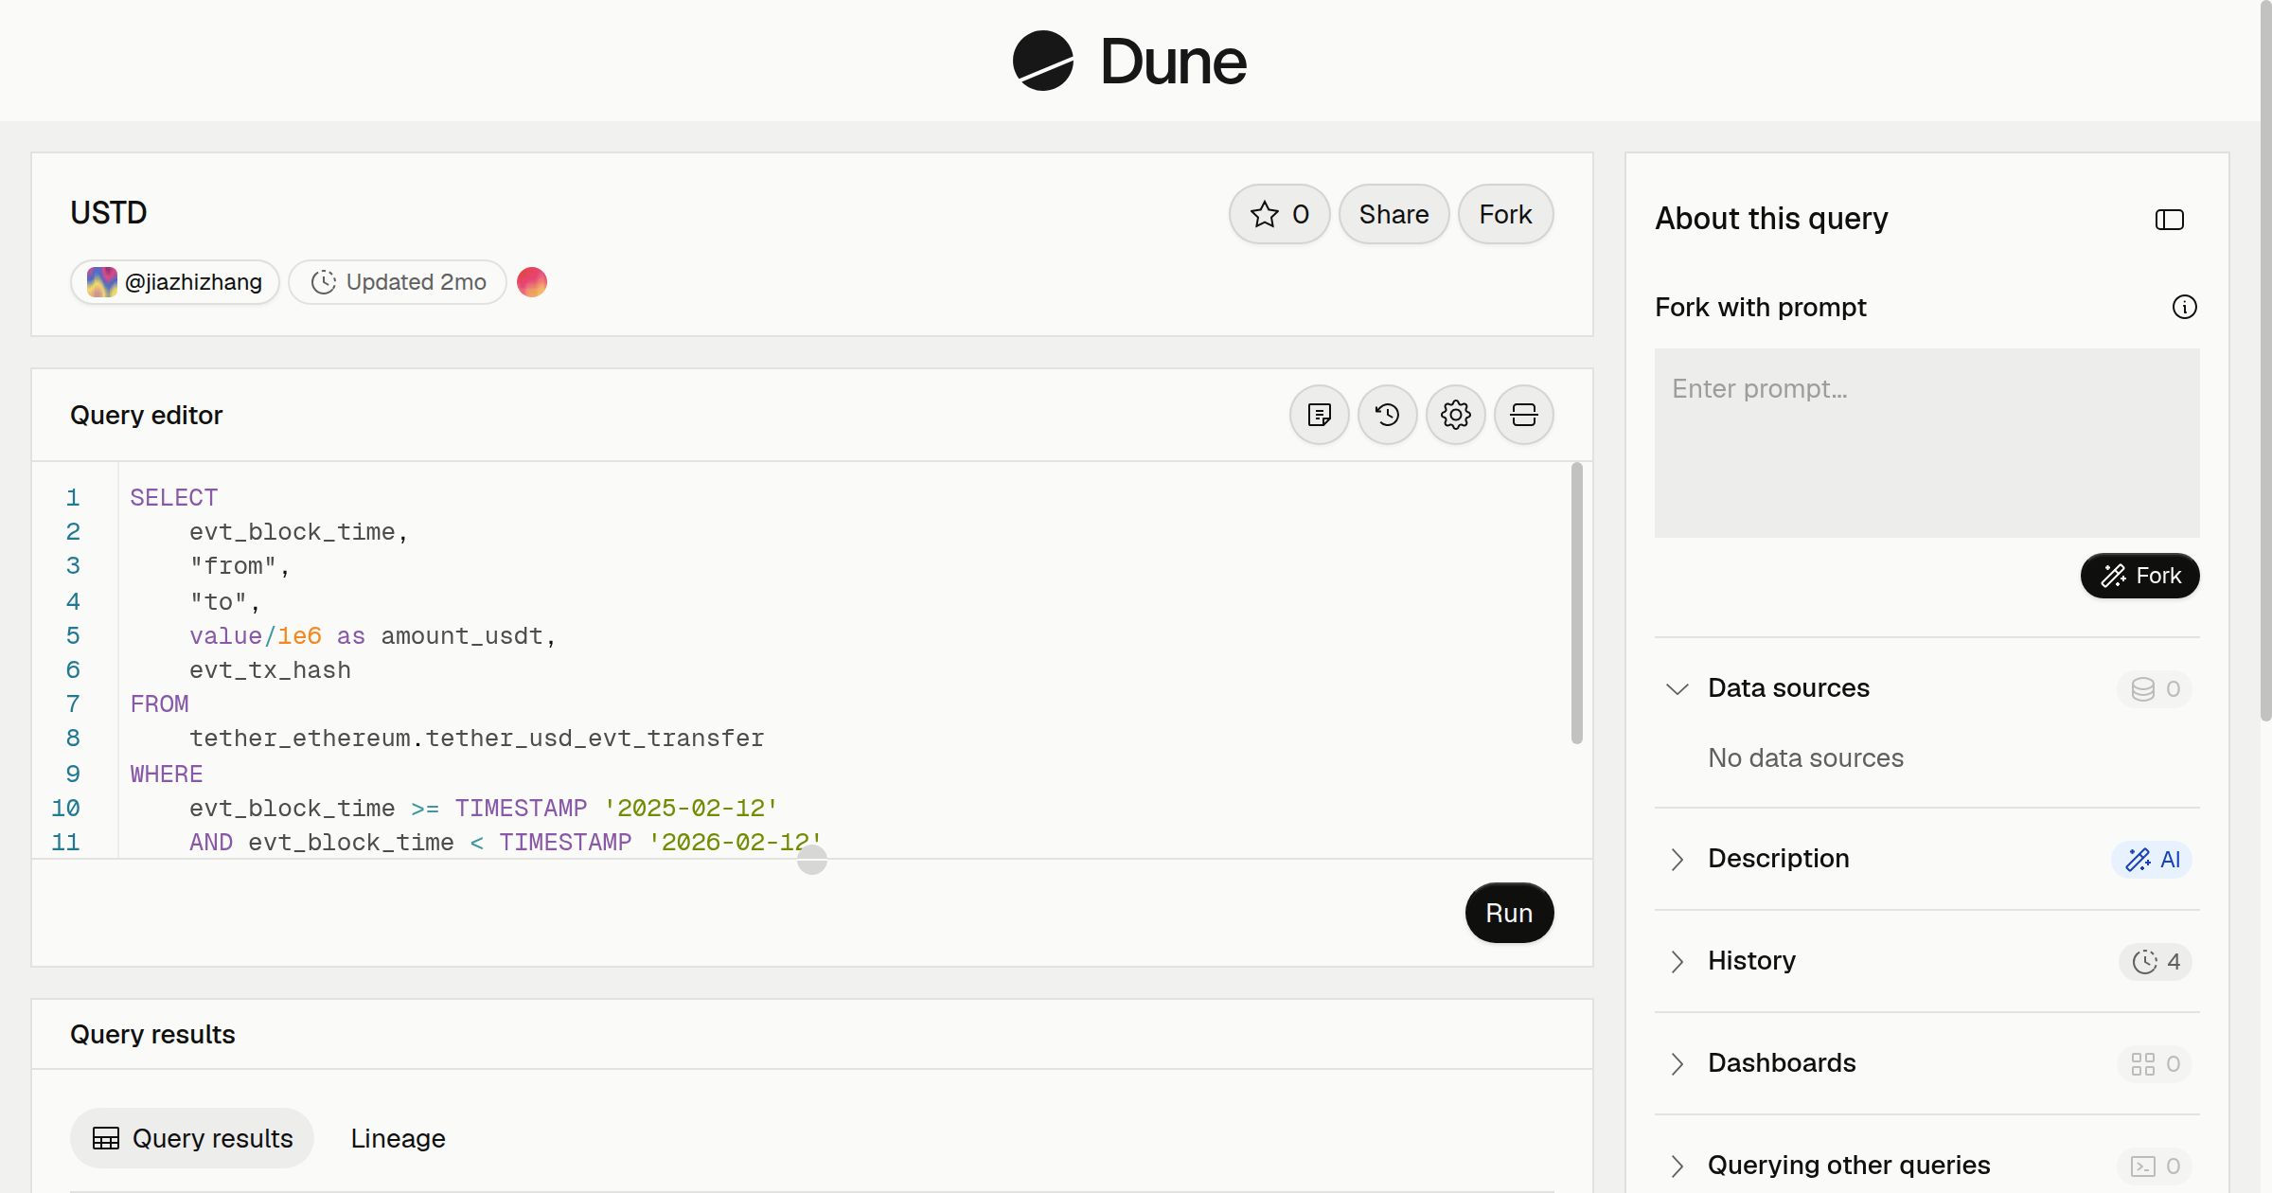2272x1193 pixels.
Task: Click the Enter prompt text field
Action: (x=1926, y=443)
